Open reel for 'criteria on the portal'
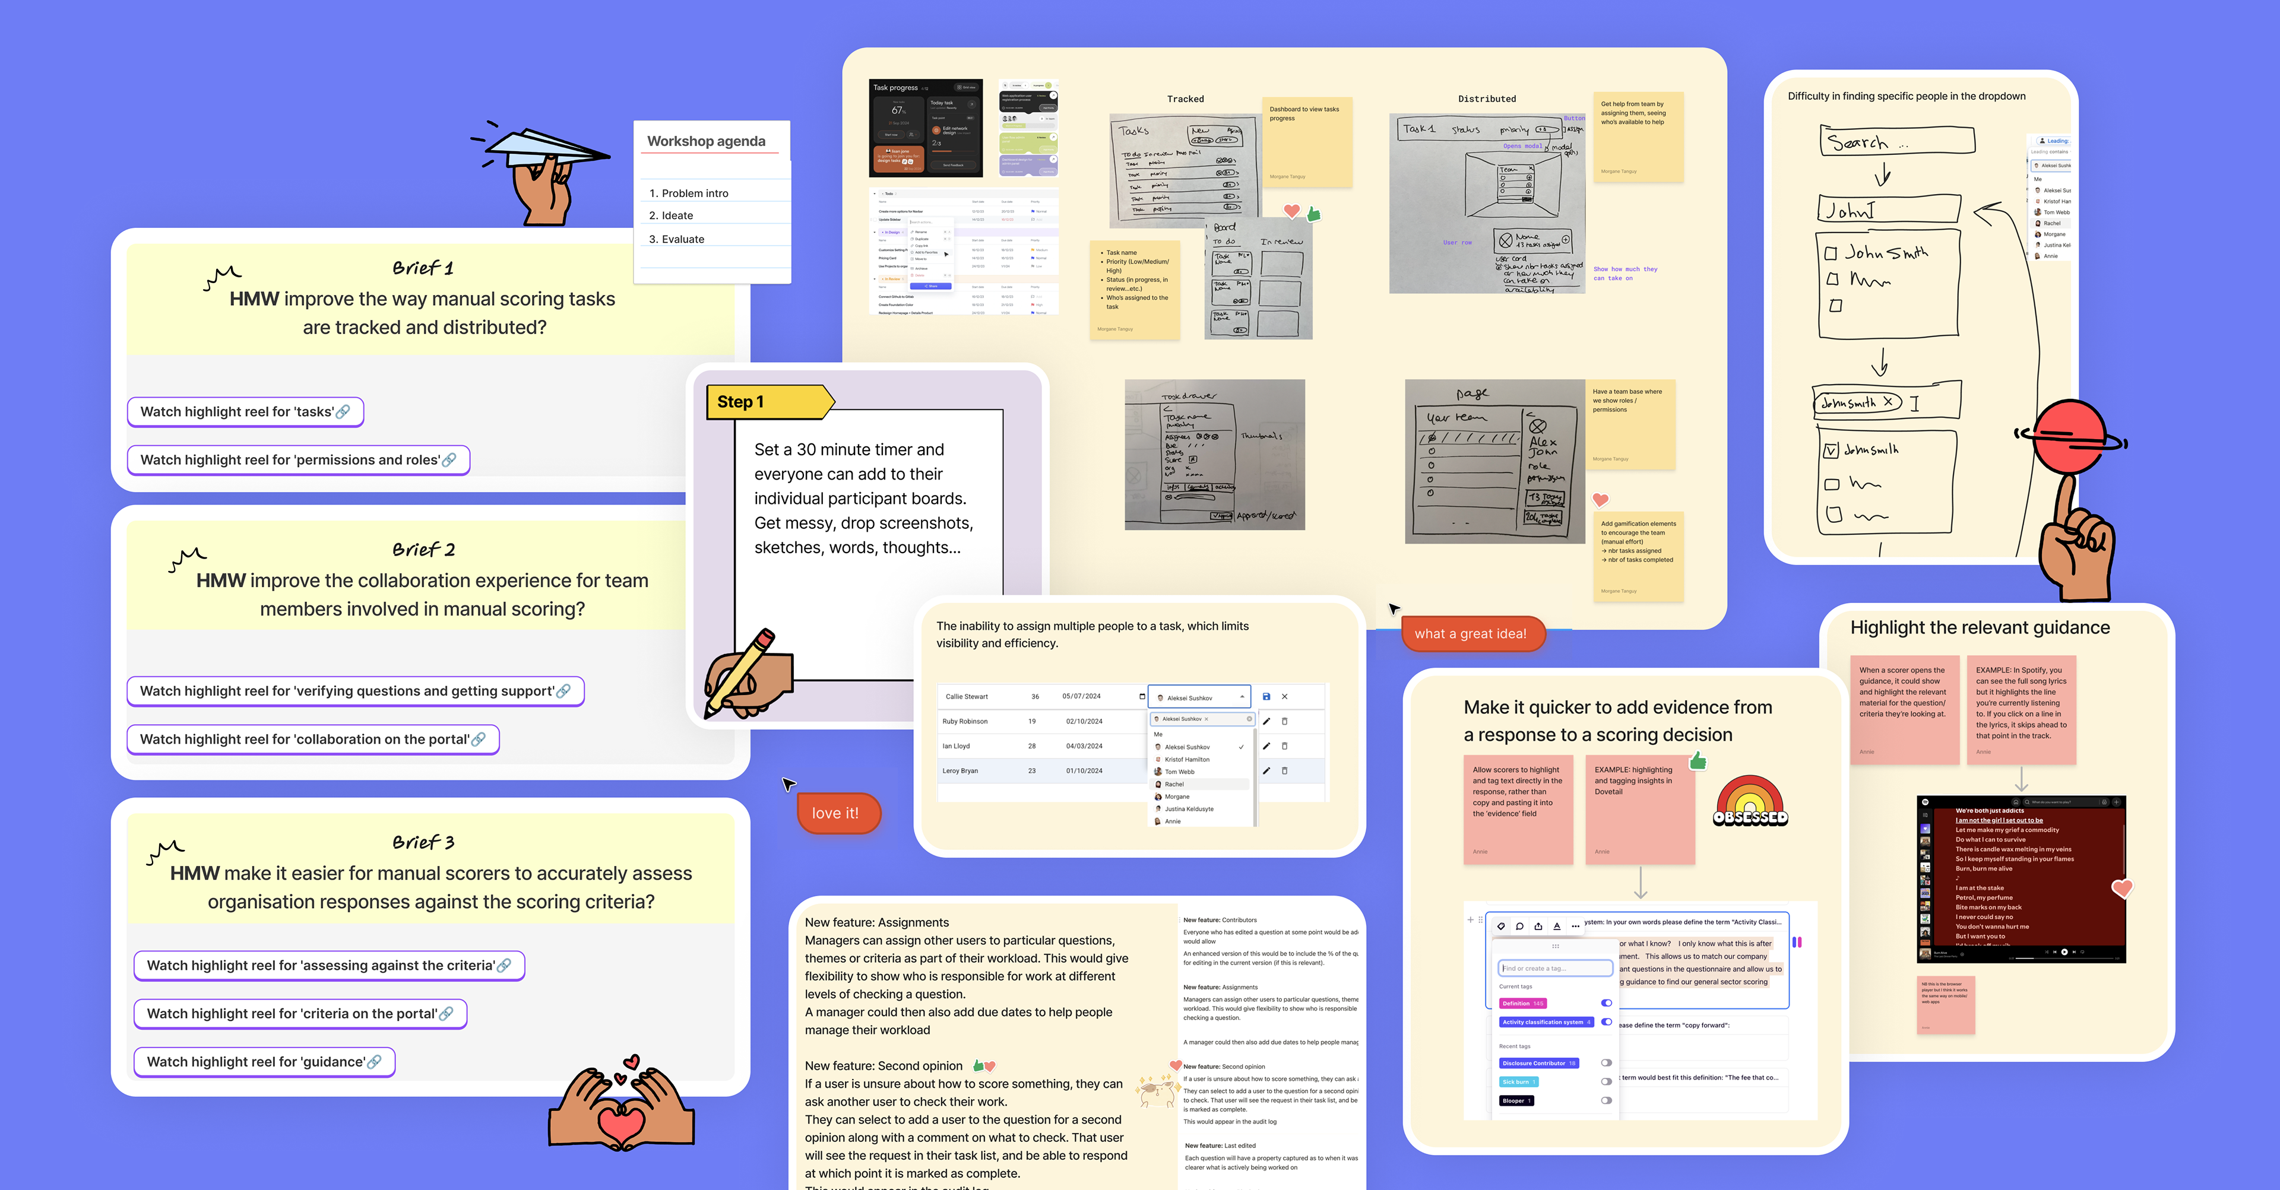This screenshot has height=1190, width=2280. [x=300, y=1014]
